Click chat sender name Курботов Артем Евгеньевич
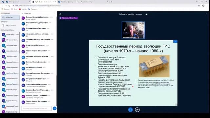Screen dimensions: 210x118 pyautogui.click(x=36, y=85)
